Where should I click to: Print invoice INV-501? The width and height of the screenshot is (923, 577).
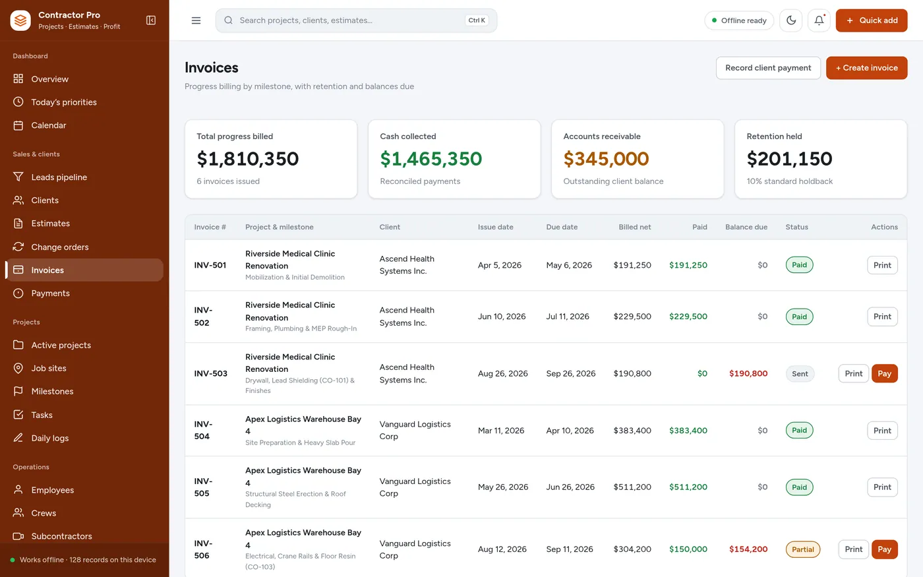(x=882, y=265)
